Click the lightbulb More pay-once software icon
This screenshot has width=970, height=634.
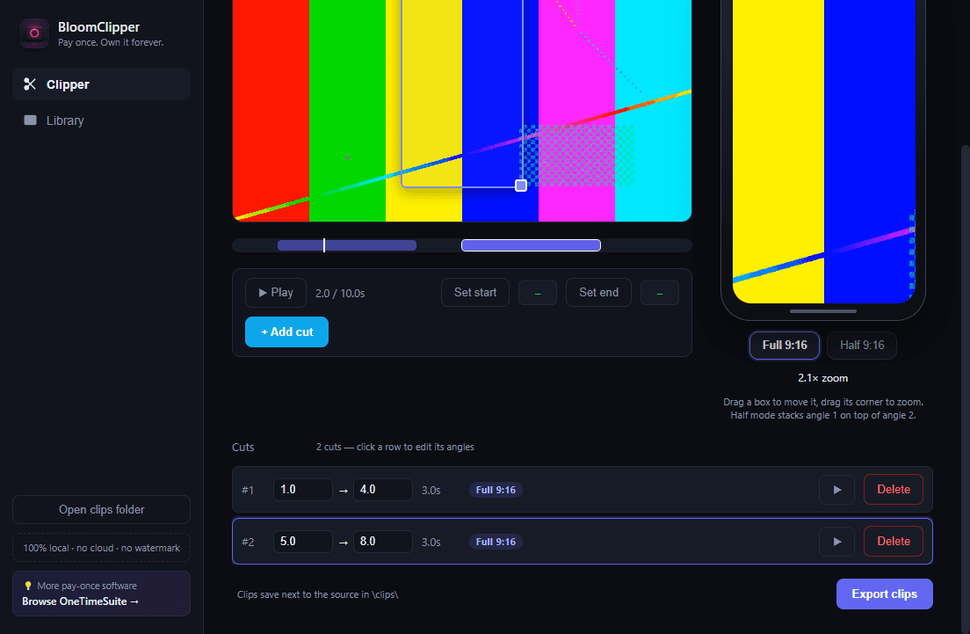pos(28,586)
